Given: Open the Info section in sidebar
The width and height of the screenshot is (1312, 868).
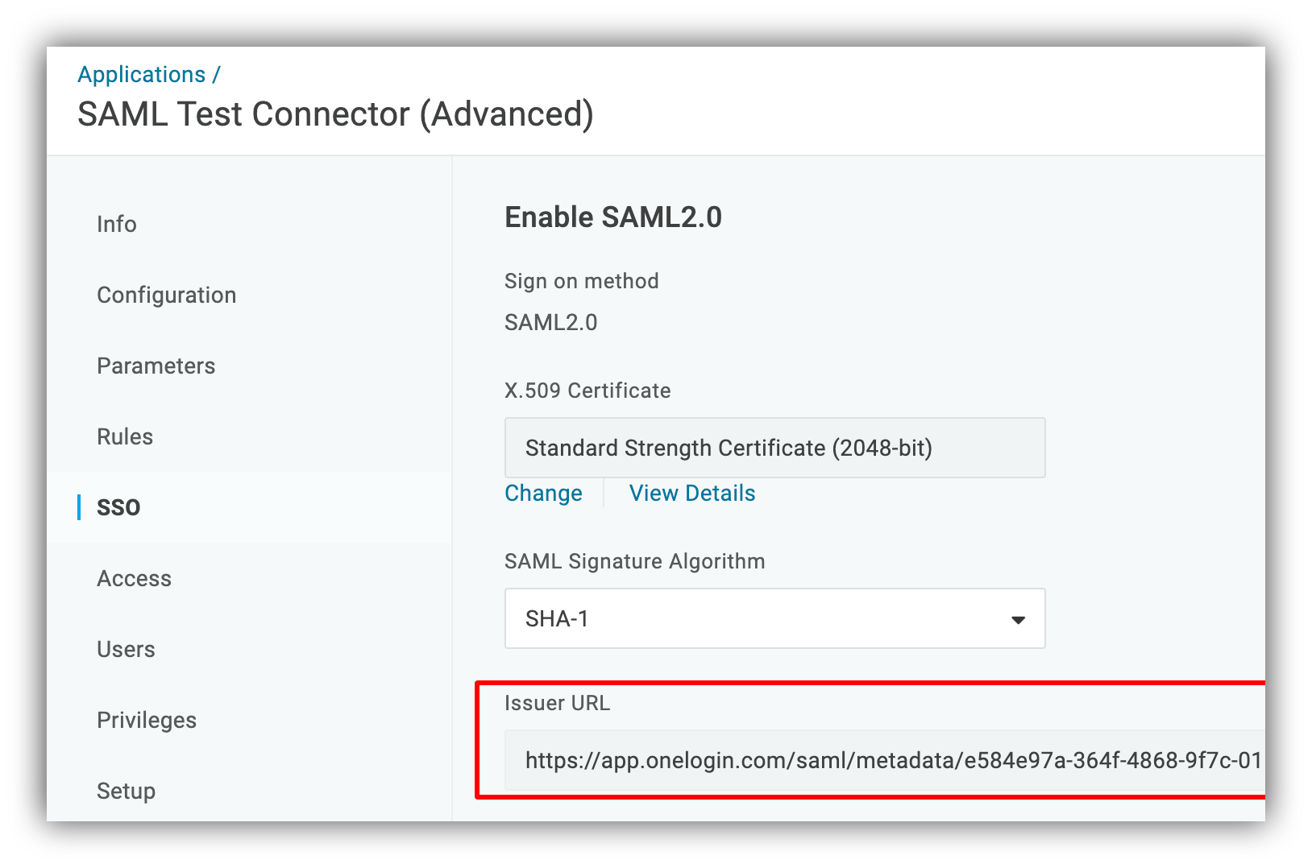Looking at the screenshot, I should [117, 224].
